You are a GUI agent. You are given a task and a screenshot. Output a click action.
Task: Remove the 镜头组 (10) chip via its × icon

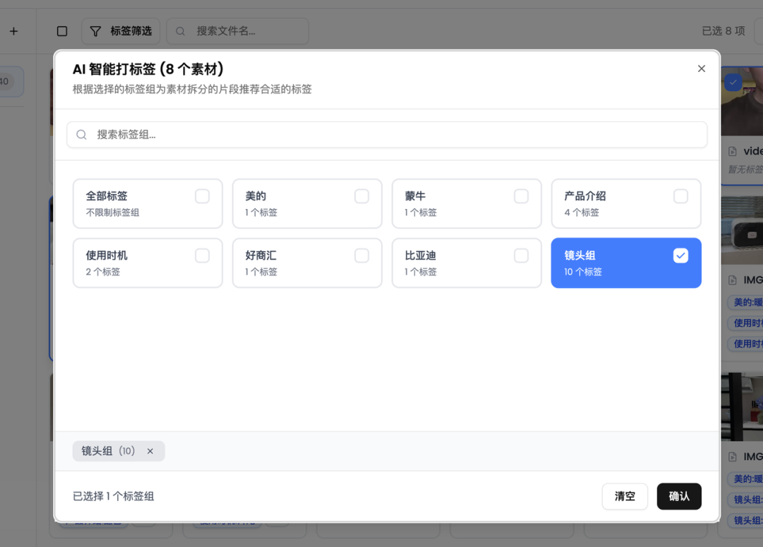coord(150,451)
